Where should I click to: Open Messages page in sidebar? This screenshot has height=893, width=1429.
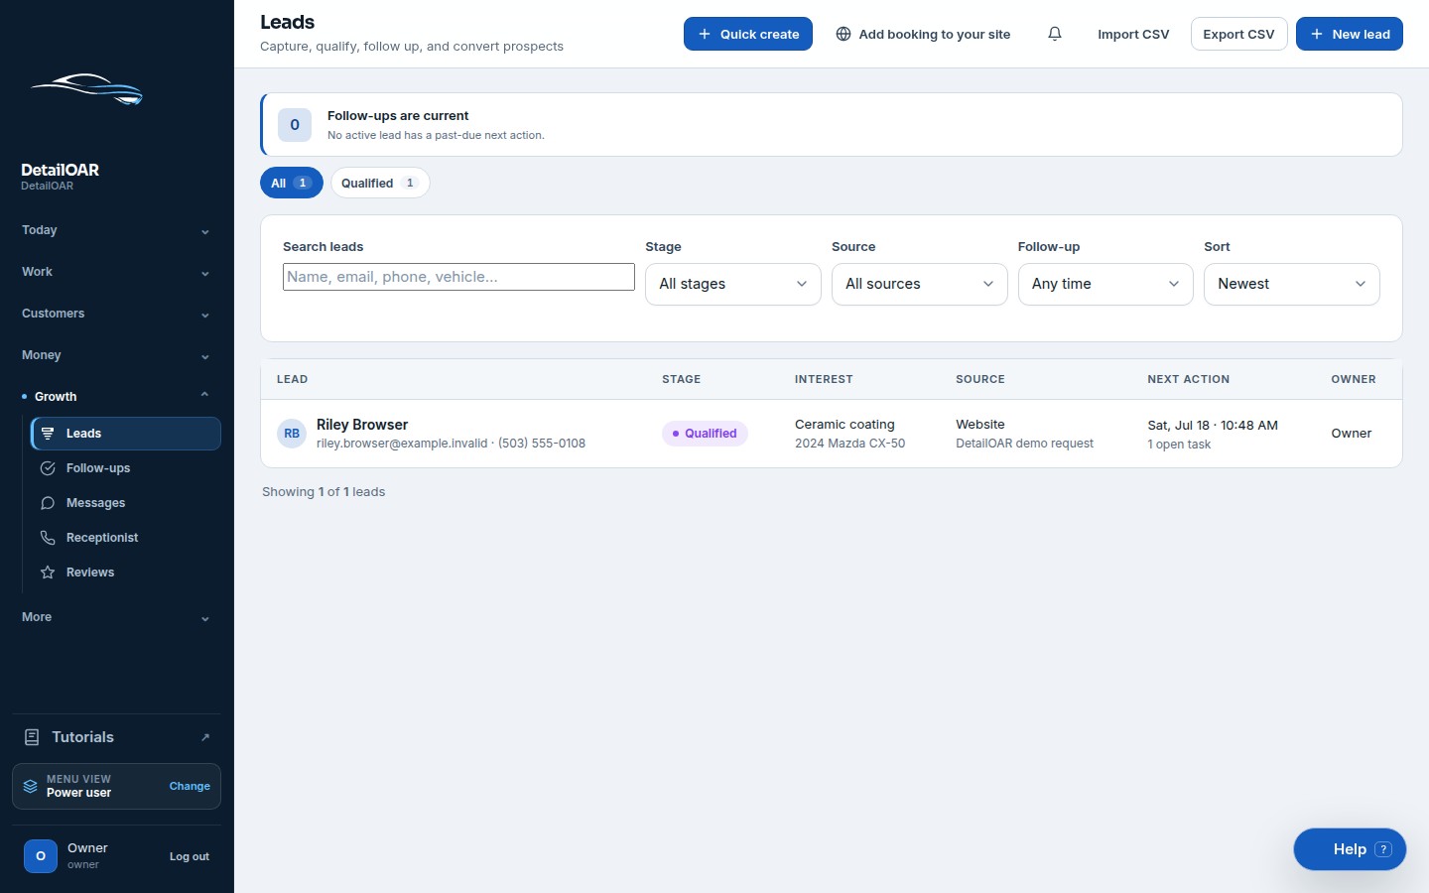pos(126,503)
